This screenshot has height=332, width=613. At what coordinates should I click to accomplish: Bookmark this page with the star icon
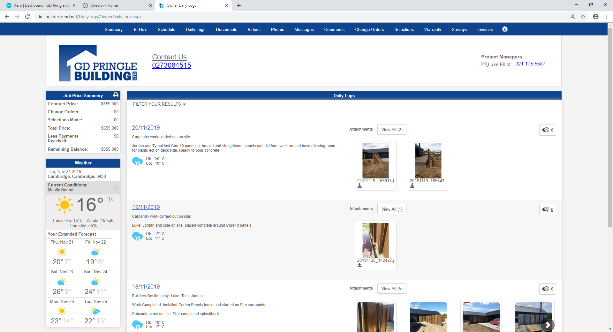583,17
